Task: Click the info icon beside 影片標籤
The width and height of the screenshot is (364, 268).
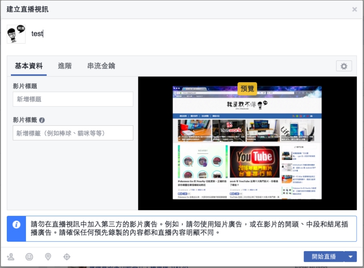Action: pyautogui.click(x=42, y=120)
